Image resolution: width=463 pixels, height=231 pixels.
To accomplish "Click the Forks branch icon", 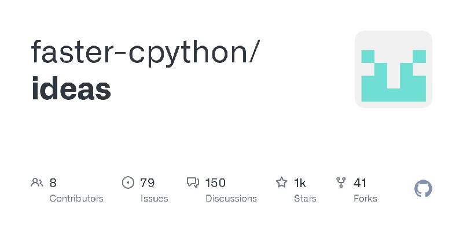I will click(341, 182).
